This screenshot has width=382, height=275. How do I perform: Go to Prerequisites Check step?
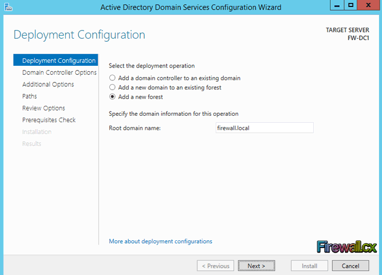click(49, 120)
